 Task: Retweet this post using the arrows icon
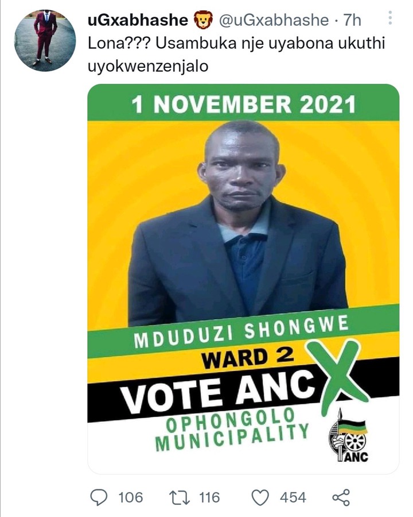pos(179,497)
